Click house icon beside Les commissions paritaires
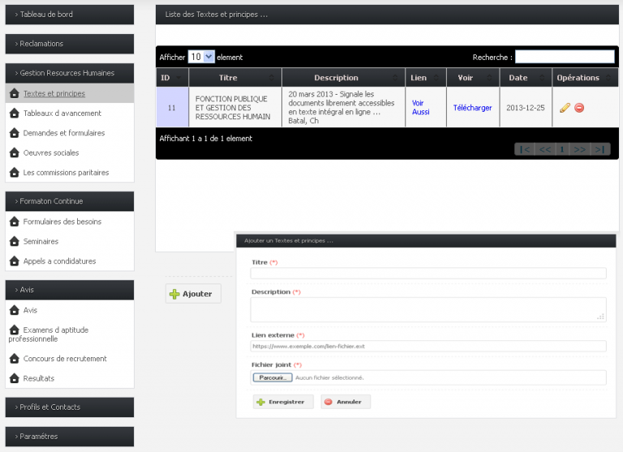 pos(14,173)
